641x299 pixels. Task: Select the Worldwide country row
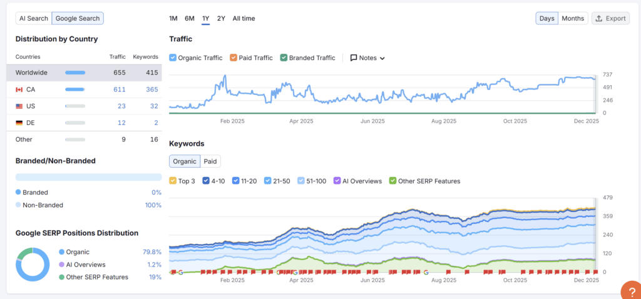(x=84, y=73)
